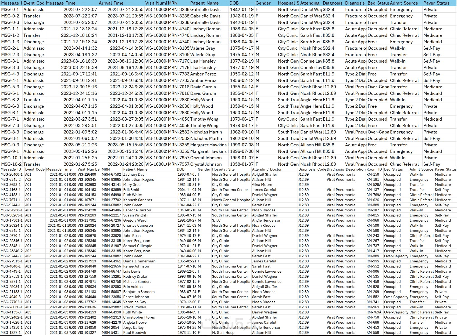
Task: Select message time 2023-05-21 2:26
Action: click(80, 145)
